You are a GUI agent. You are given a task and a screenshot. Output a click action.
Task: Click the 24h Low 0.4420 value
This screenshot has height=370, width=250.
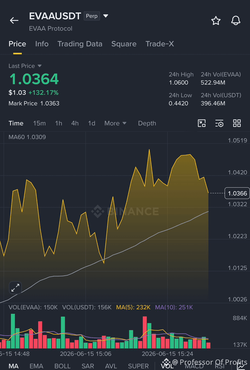click(178, 103)
